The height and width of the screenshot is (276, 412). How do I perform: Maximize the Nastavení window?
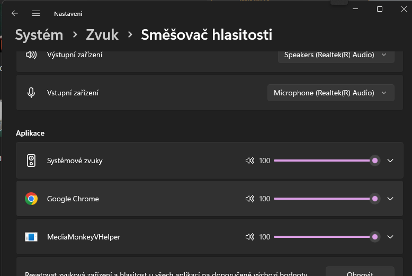pos(380,9)
